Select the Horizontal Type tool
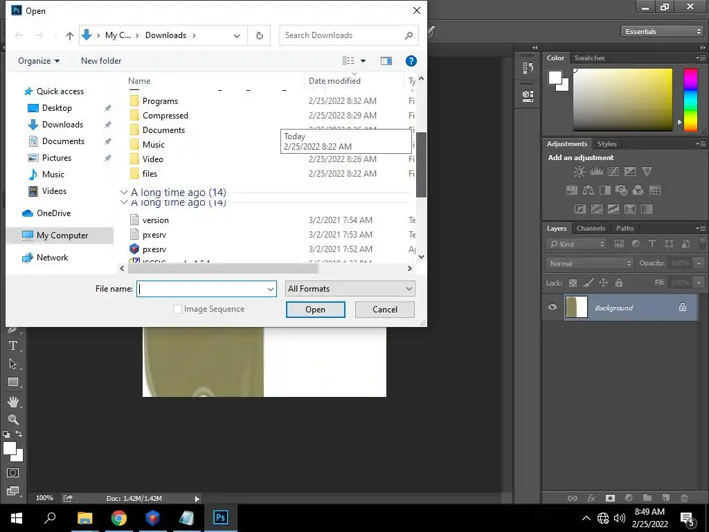The height and width of the screenshot is (532, 709). (12, 346)
